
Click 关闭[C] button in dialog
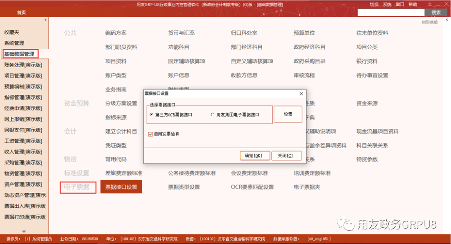point(286,155)
